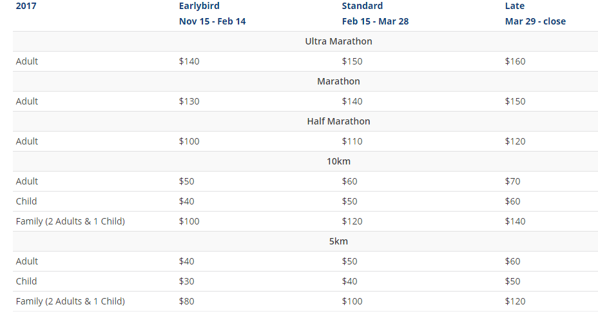
Task: Select 5km Family Earlybird price $80
Action: 186,302
